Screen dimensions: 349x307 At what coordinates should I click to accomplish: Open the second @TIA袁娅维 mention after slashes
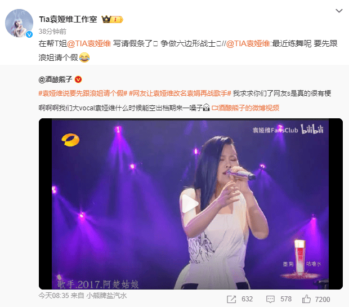[x=248, y=43]
